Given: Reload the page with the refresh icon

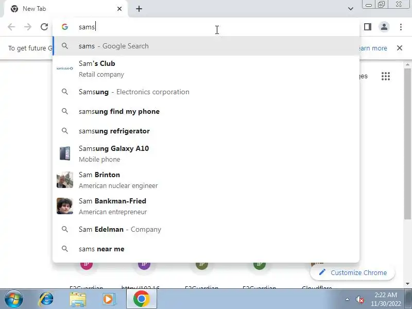Looking at the screenshot, I should click(44, 27).
